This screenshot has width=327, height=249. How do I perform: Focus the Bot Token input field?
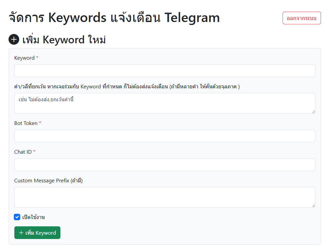click(165, 136)
